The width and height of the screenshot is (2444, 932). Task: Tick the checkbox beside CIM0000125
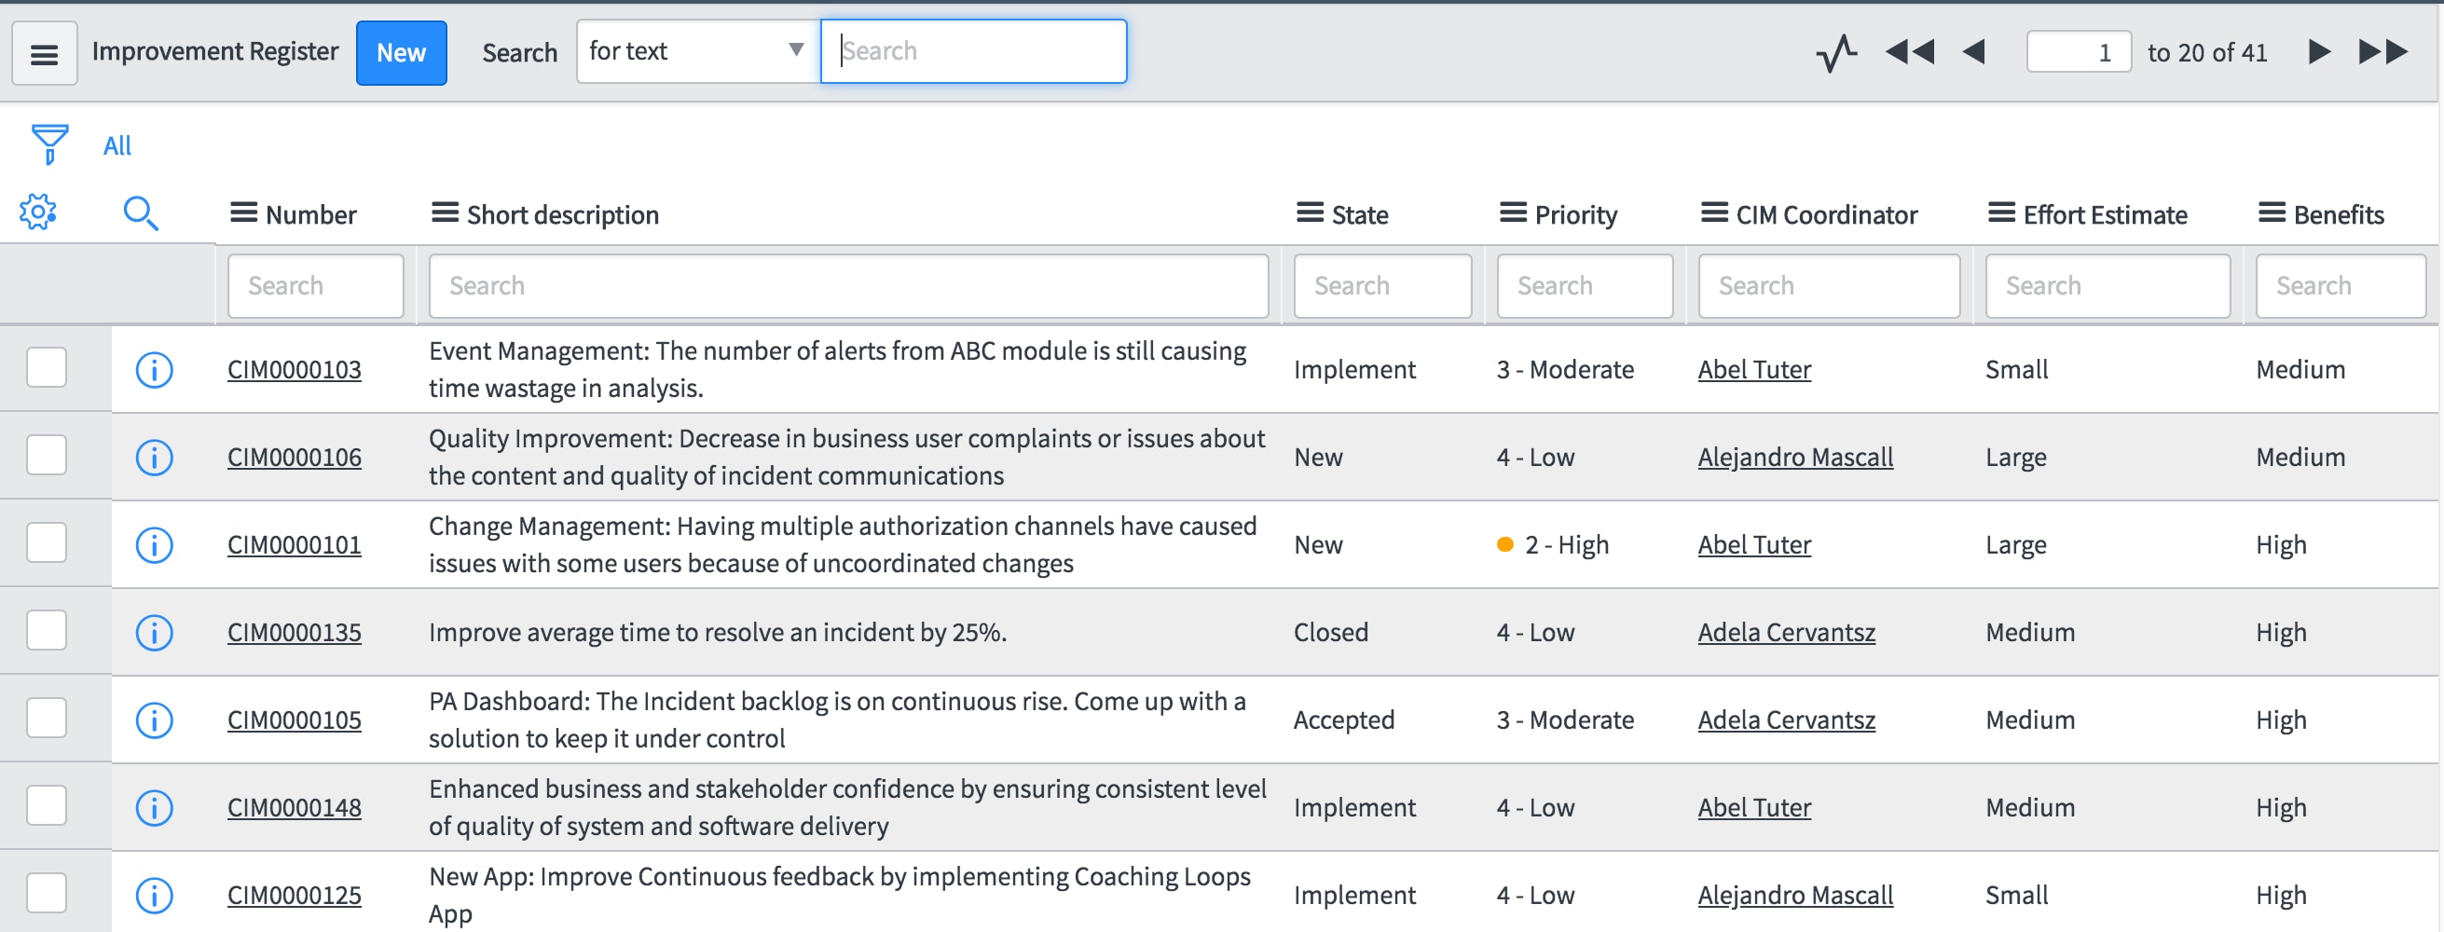coord(48,892)
